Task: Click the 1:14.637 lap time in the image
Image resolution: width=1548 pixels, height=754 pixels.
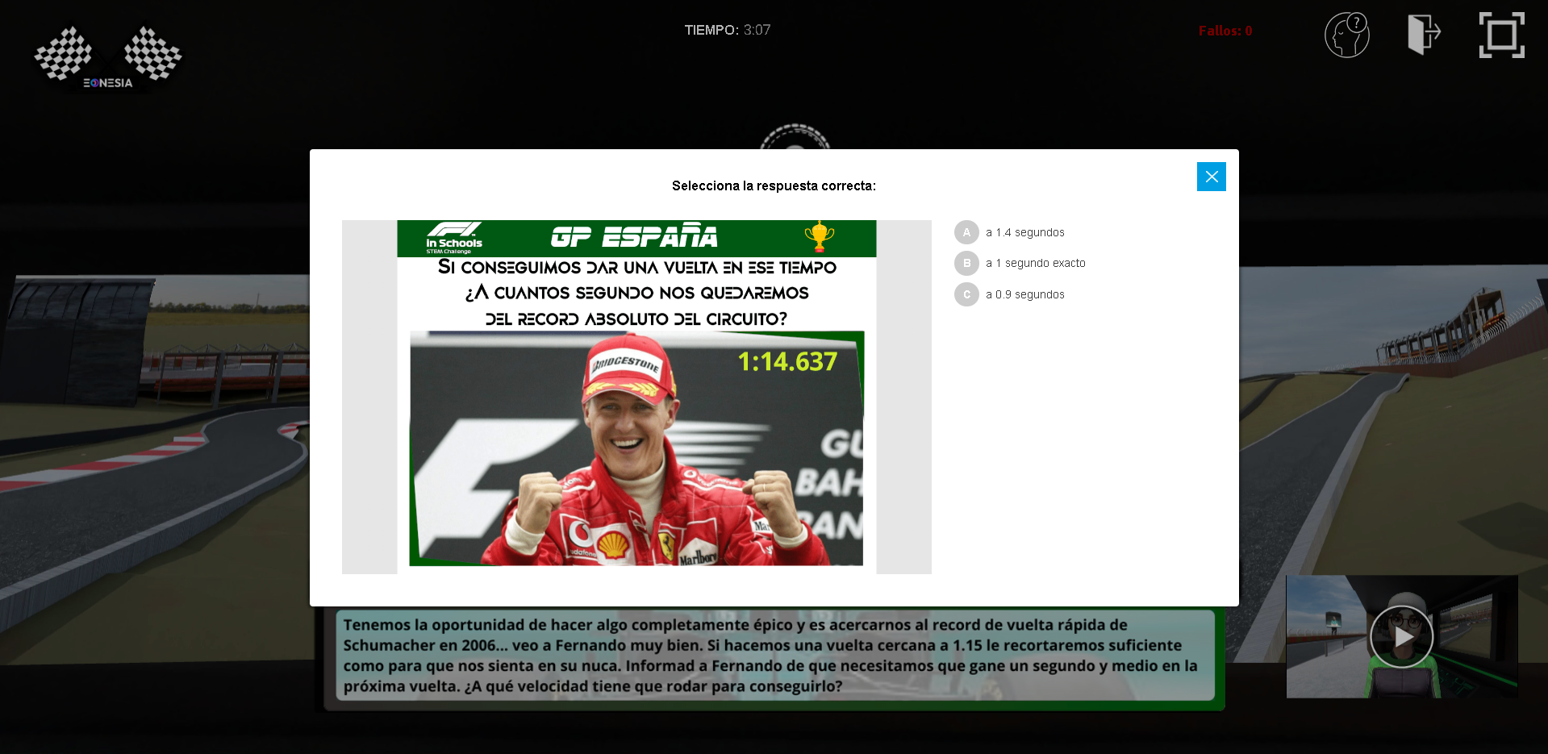Action: point(787,361)
